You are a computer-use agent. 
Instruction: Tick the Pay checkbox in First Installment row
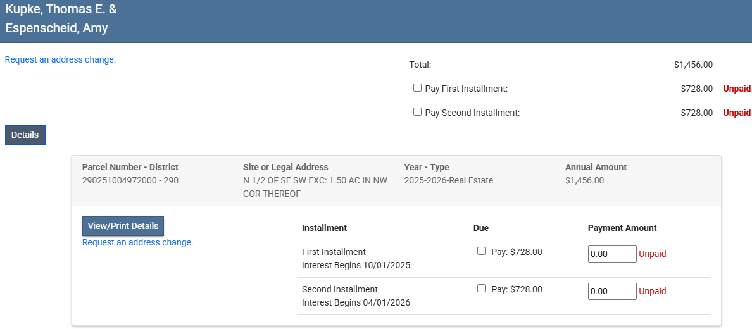[481, 251]
